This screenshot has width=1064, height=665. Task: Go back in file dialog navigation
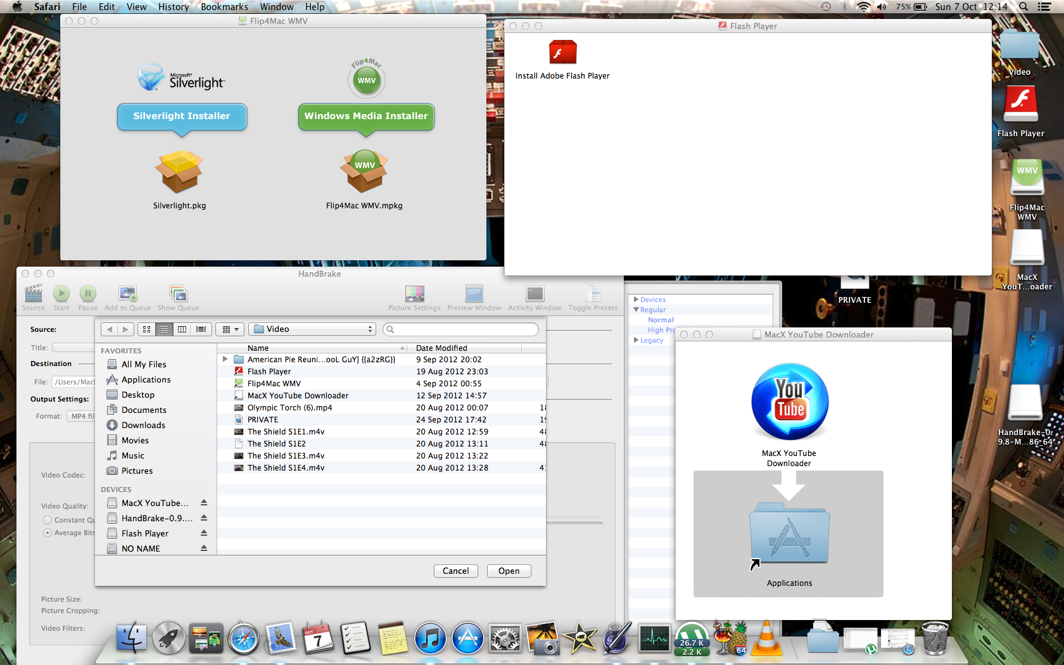110,329
